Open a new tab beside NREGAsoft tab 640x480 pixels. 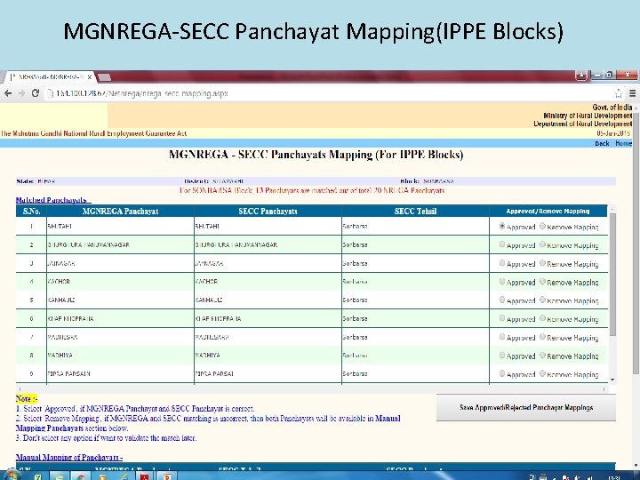104,77
